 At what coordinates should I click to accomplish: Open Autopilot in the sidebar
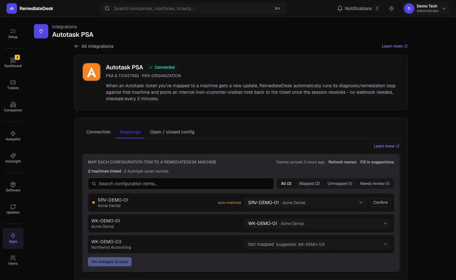(13, 136)
